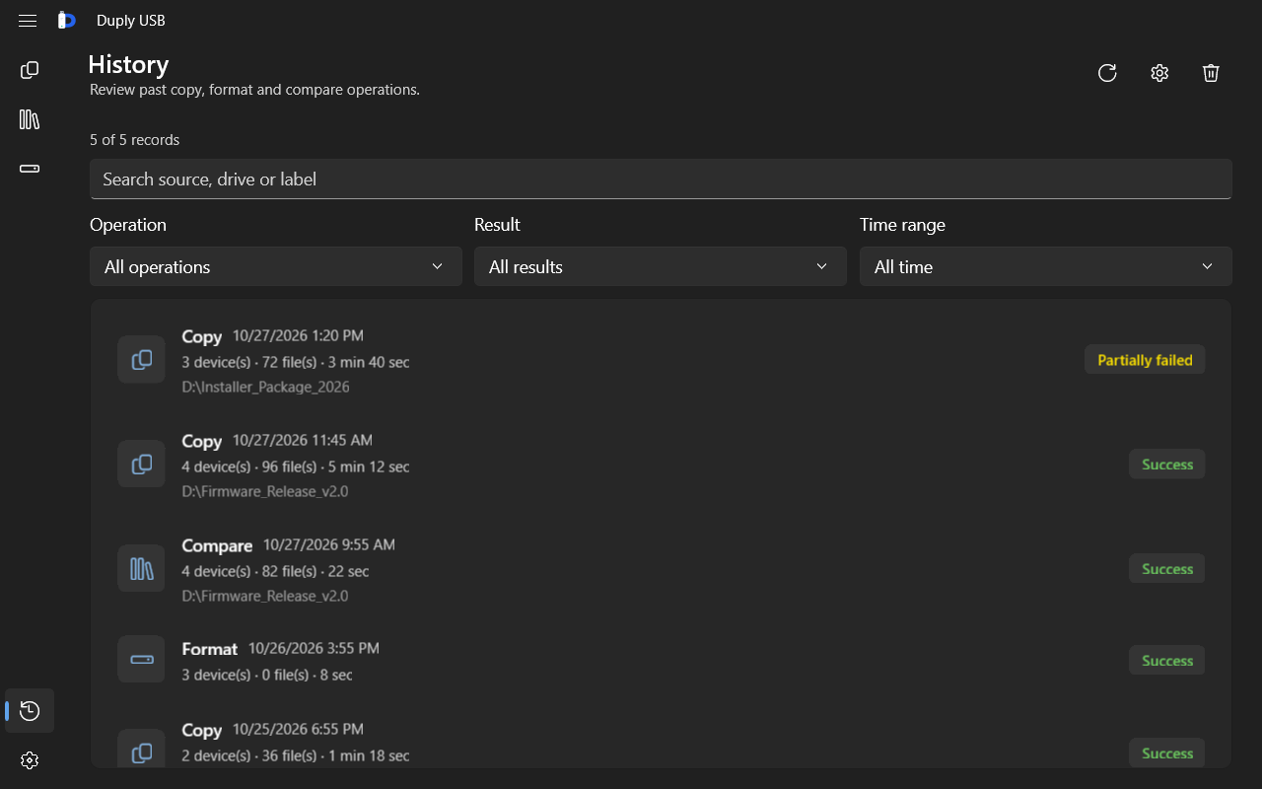The height and width of the screenshot is (789, 1262).
Task: Click the Duply USB window title
Action: pyautogui.click(x=131, y=21)
